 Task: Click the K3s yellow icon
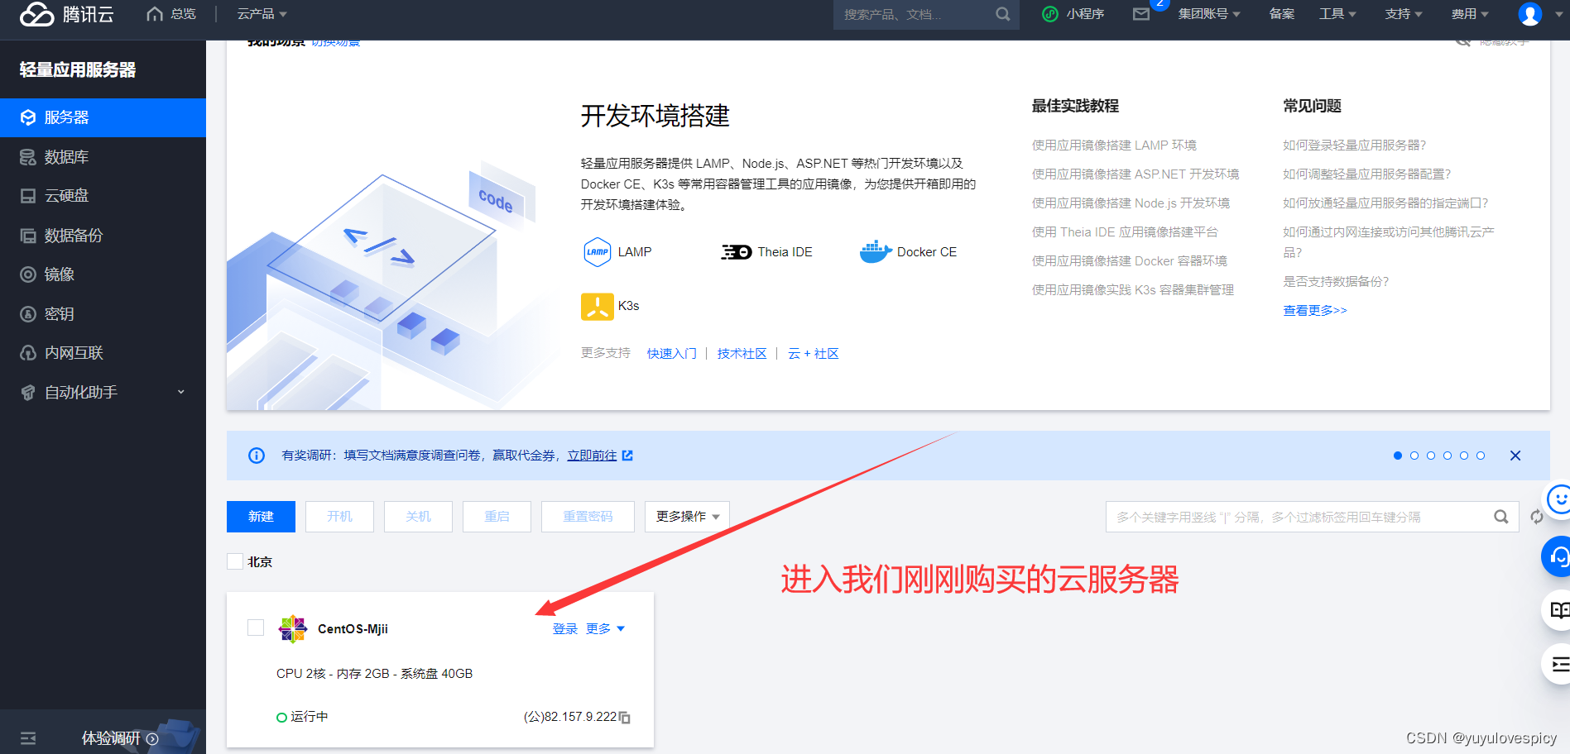597,306
